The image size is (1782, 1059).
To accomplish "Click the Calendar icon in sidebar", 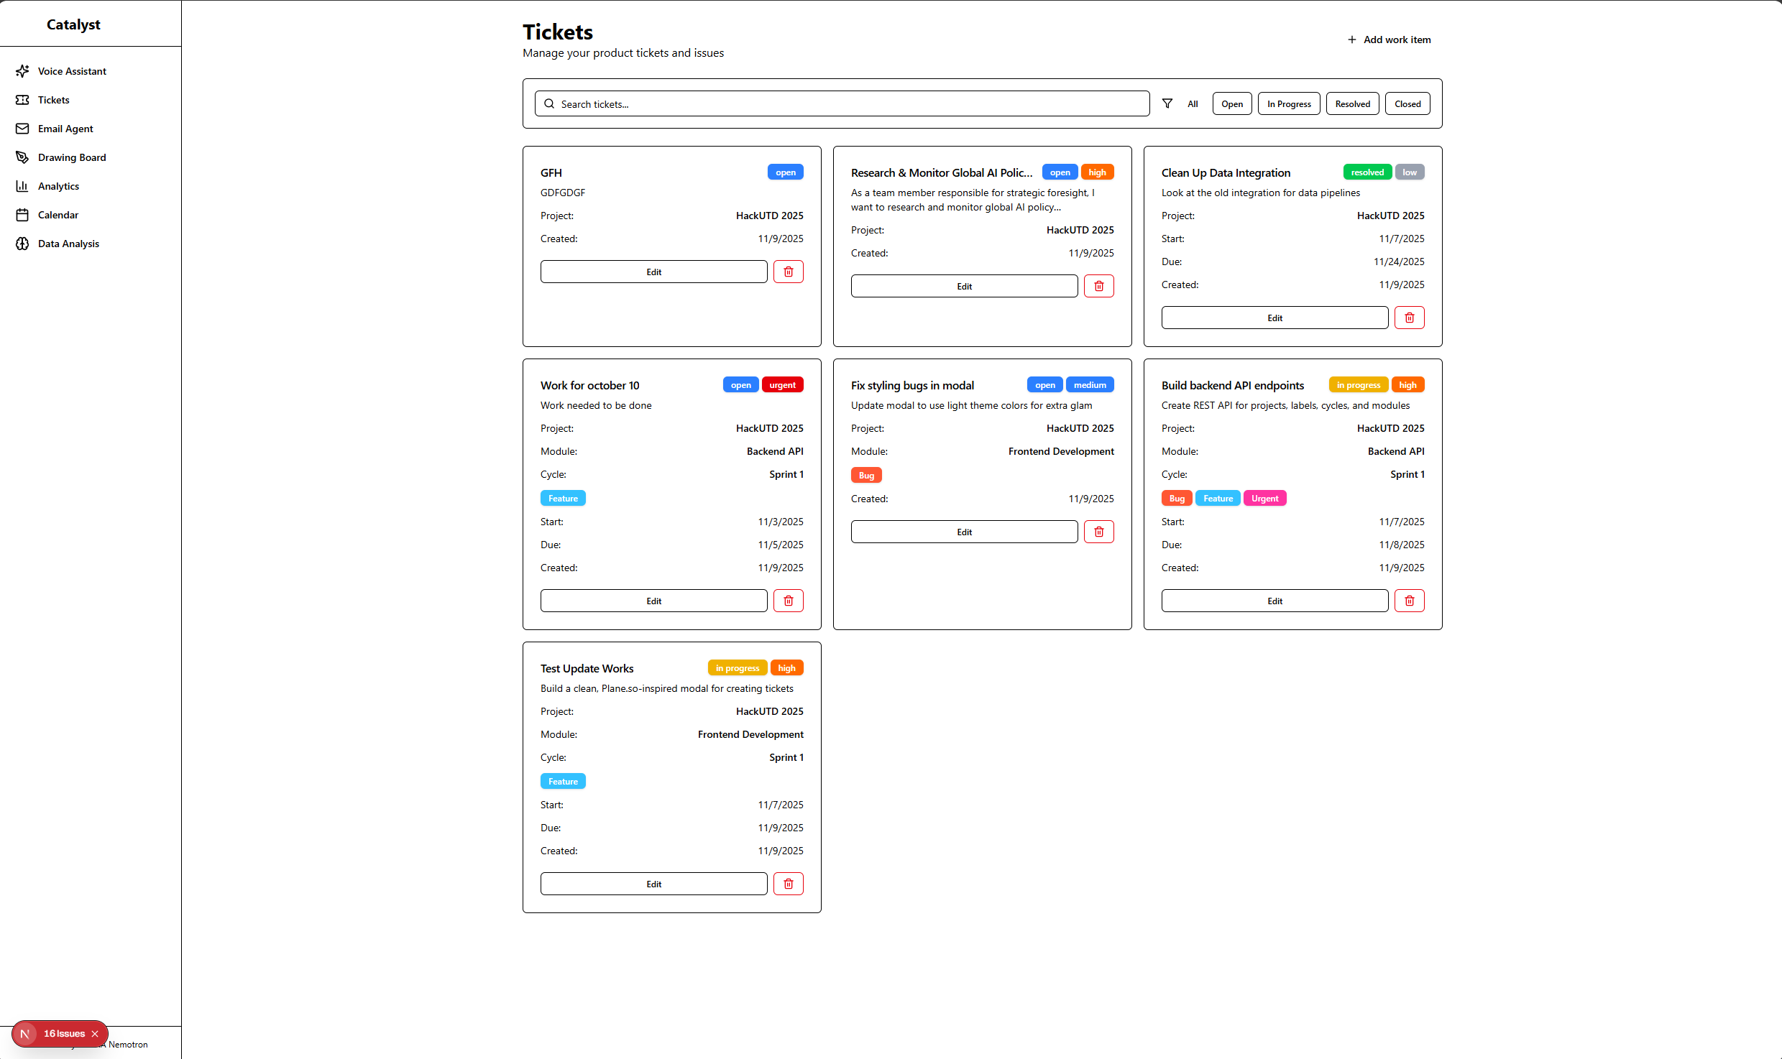I will coord(22,215).
